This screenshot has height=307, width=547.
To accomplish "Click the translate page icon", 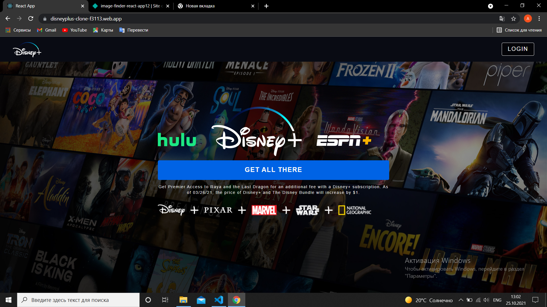I will (502, 19).
